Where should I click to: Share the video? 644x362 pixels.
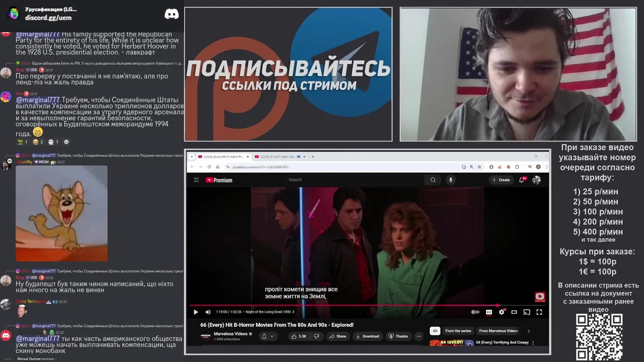338,336
